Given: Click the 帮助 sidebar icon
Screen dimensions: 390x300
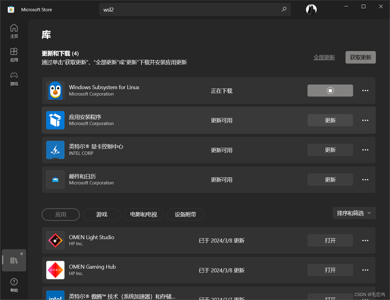Looking at the screenshot, I should [14, 285].
